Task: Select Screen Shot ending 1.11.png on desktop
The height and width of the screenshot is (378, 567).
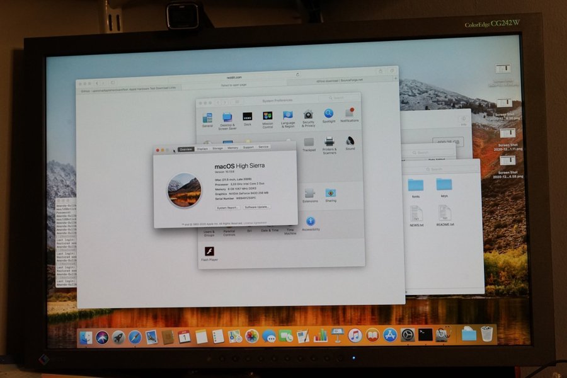Action: pyautogui.click(x=508, y=139)
